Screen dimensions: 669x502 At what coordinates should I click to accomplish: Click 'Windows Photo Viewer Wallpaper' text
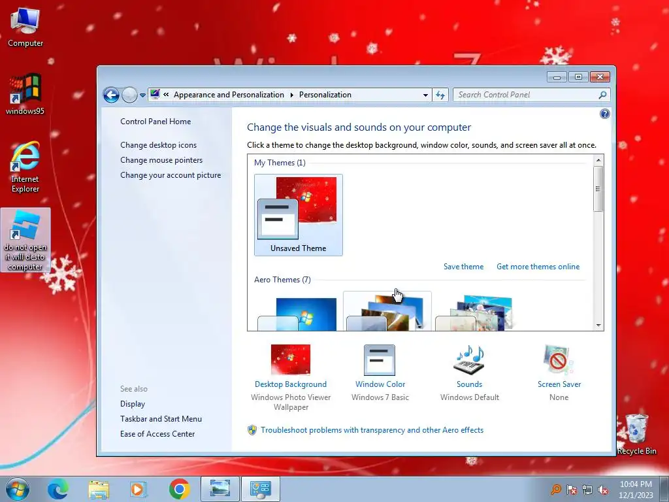291,402
